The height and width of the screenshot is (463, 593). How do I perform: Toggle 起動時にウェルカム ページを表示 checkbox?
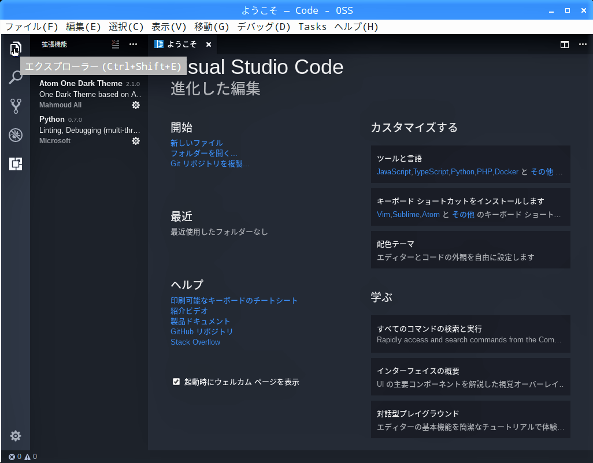pyautogui.click(x=176, y=382)
